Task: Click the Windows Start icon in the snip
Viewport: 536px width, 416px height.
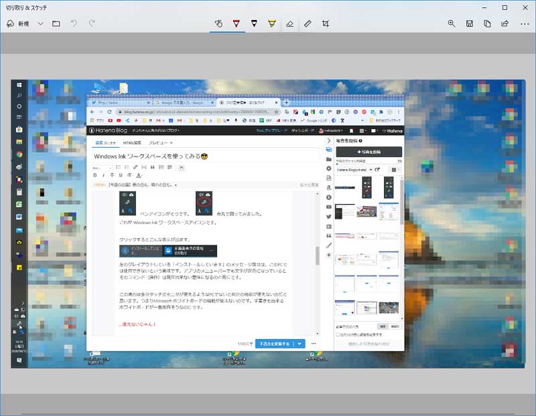Action: click(x=19, y=85)
